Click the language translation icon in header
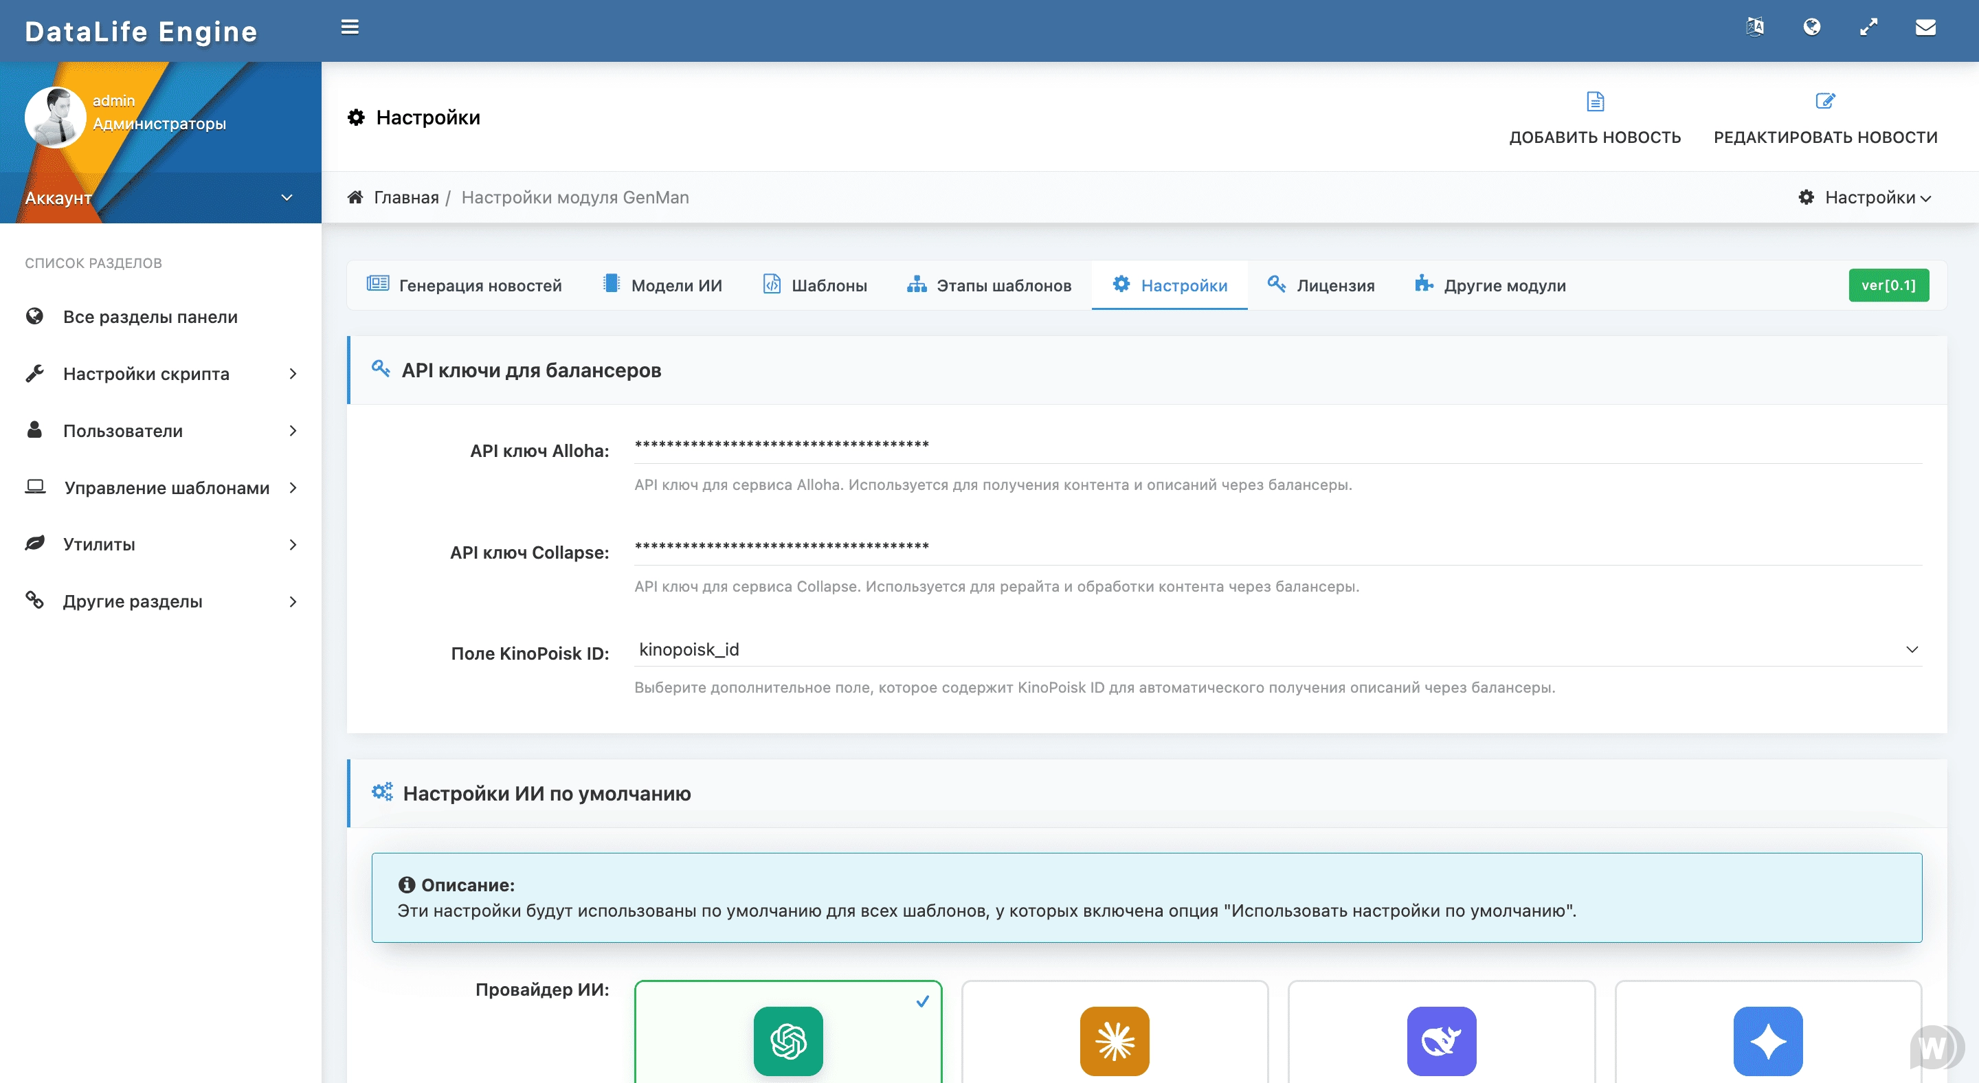Screen dimensions: 1979x1083 pos(1755,27)
